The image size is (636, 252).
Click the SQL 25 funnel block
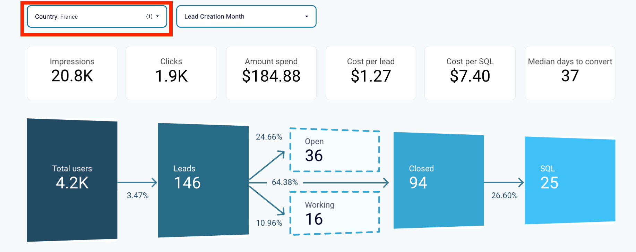570,180
